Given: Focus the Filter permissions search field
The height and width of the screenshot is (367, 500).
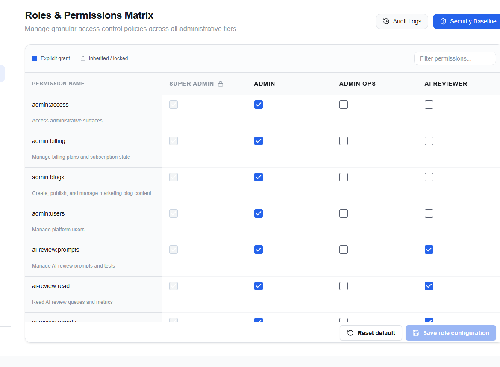Looking at the screenshot, I should coord(455,58).
